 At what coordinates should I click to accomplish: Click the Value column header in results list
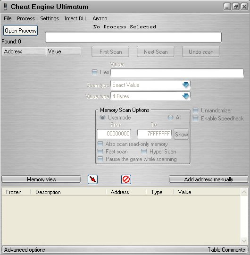point(64,51)
